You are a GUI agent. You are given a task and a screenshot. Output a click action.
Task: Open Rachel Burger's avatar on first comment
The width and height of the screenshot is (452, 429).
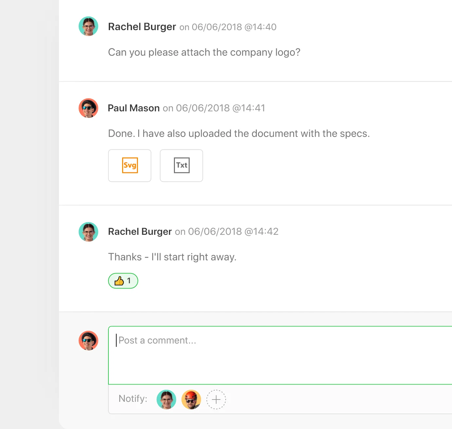[88, 26]
